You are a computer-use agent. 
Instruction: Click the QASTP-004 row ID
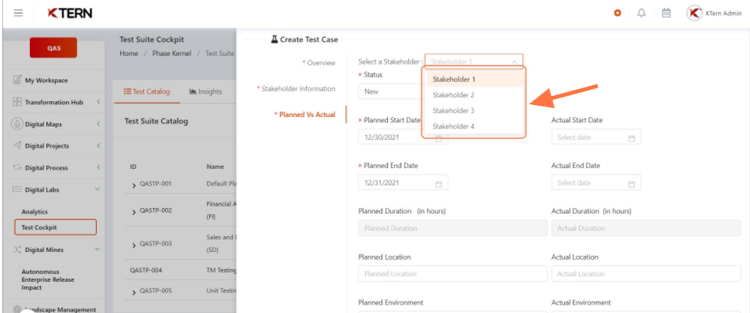pos(146,270)
